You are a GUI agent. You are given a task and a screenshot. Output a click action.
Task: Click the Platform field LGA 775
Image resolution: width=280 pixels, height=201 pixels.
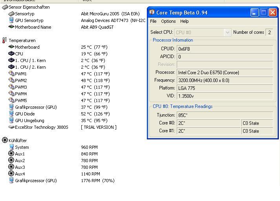coord(225,88)
